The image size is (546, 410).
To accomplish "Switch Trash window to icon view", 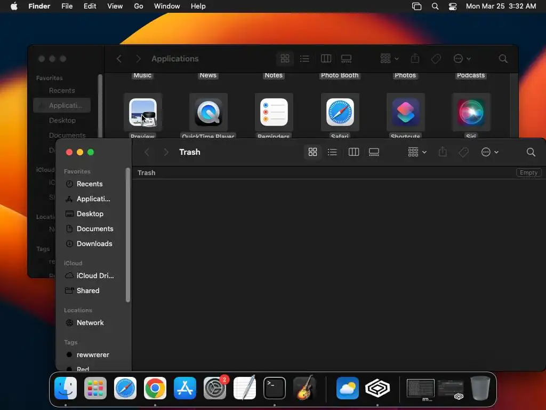I will pos(312,152).
